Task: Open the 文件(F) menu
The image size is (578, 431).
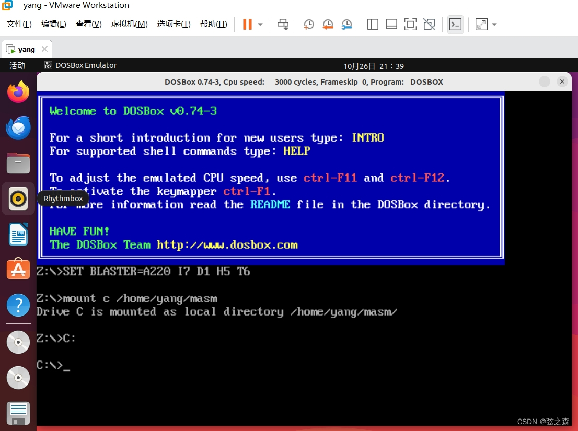Action: pos(19,24)
